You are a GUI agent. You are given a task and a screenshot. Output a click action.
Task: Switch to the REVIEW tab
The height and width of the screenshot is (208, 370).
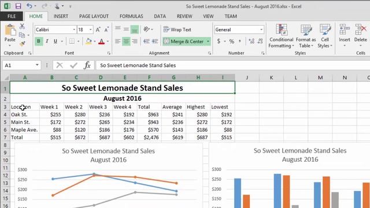click(x=184, y=16)
